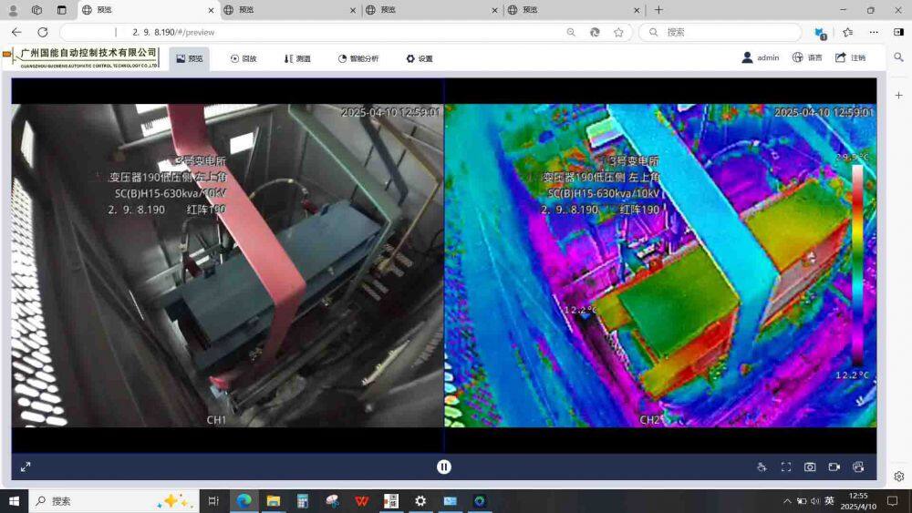This screenshot has width=912, height=513.
Task: Click the browser address bar
Action: click(319, 32)
